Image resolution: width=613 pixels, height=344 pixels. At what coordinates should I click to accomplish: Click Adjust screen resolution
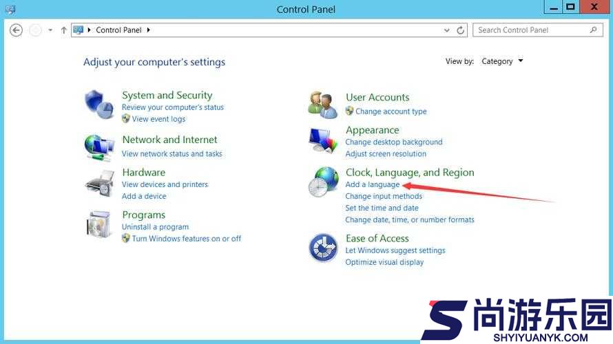[x=386, y=153]
